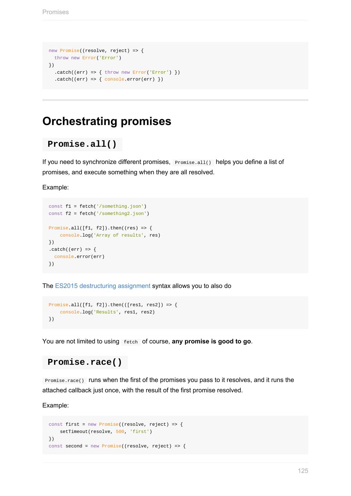The width and height of the screenshot is (351, 496).
Task: Click the first 'Example:' label under Promise.all()
Action: point(55,187)
